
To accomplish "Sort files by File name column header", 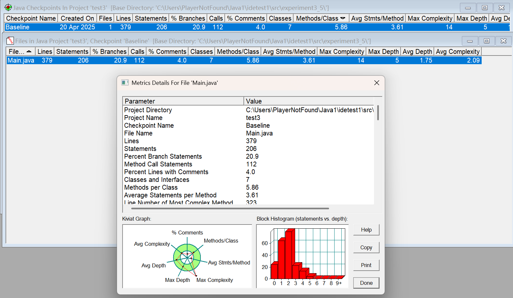I will point(20,52).
